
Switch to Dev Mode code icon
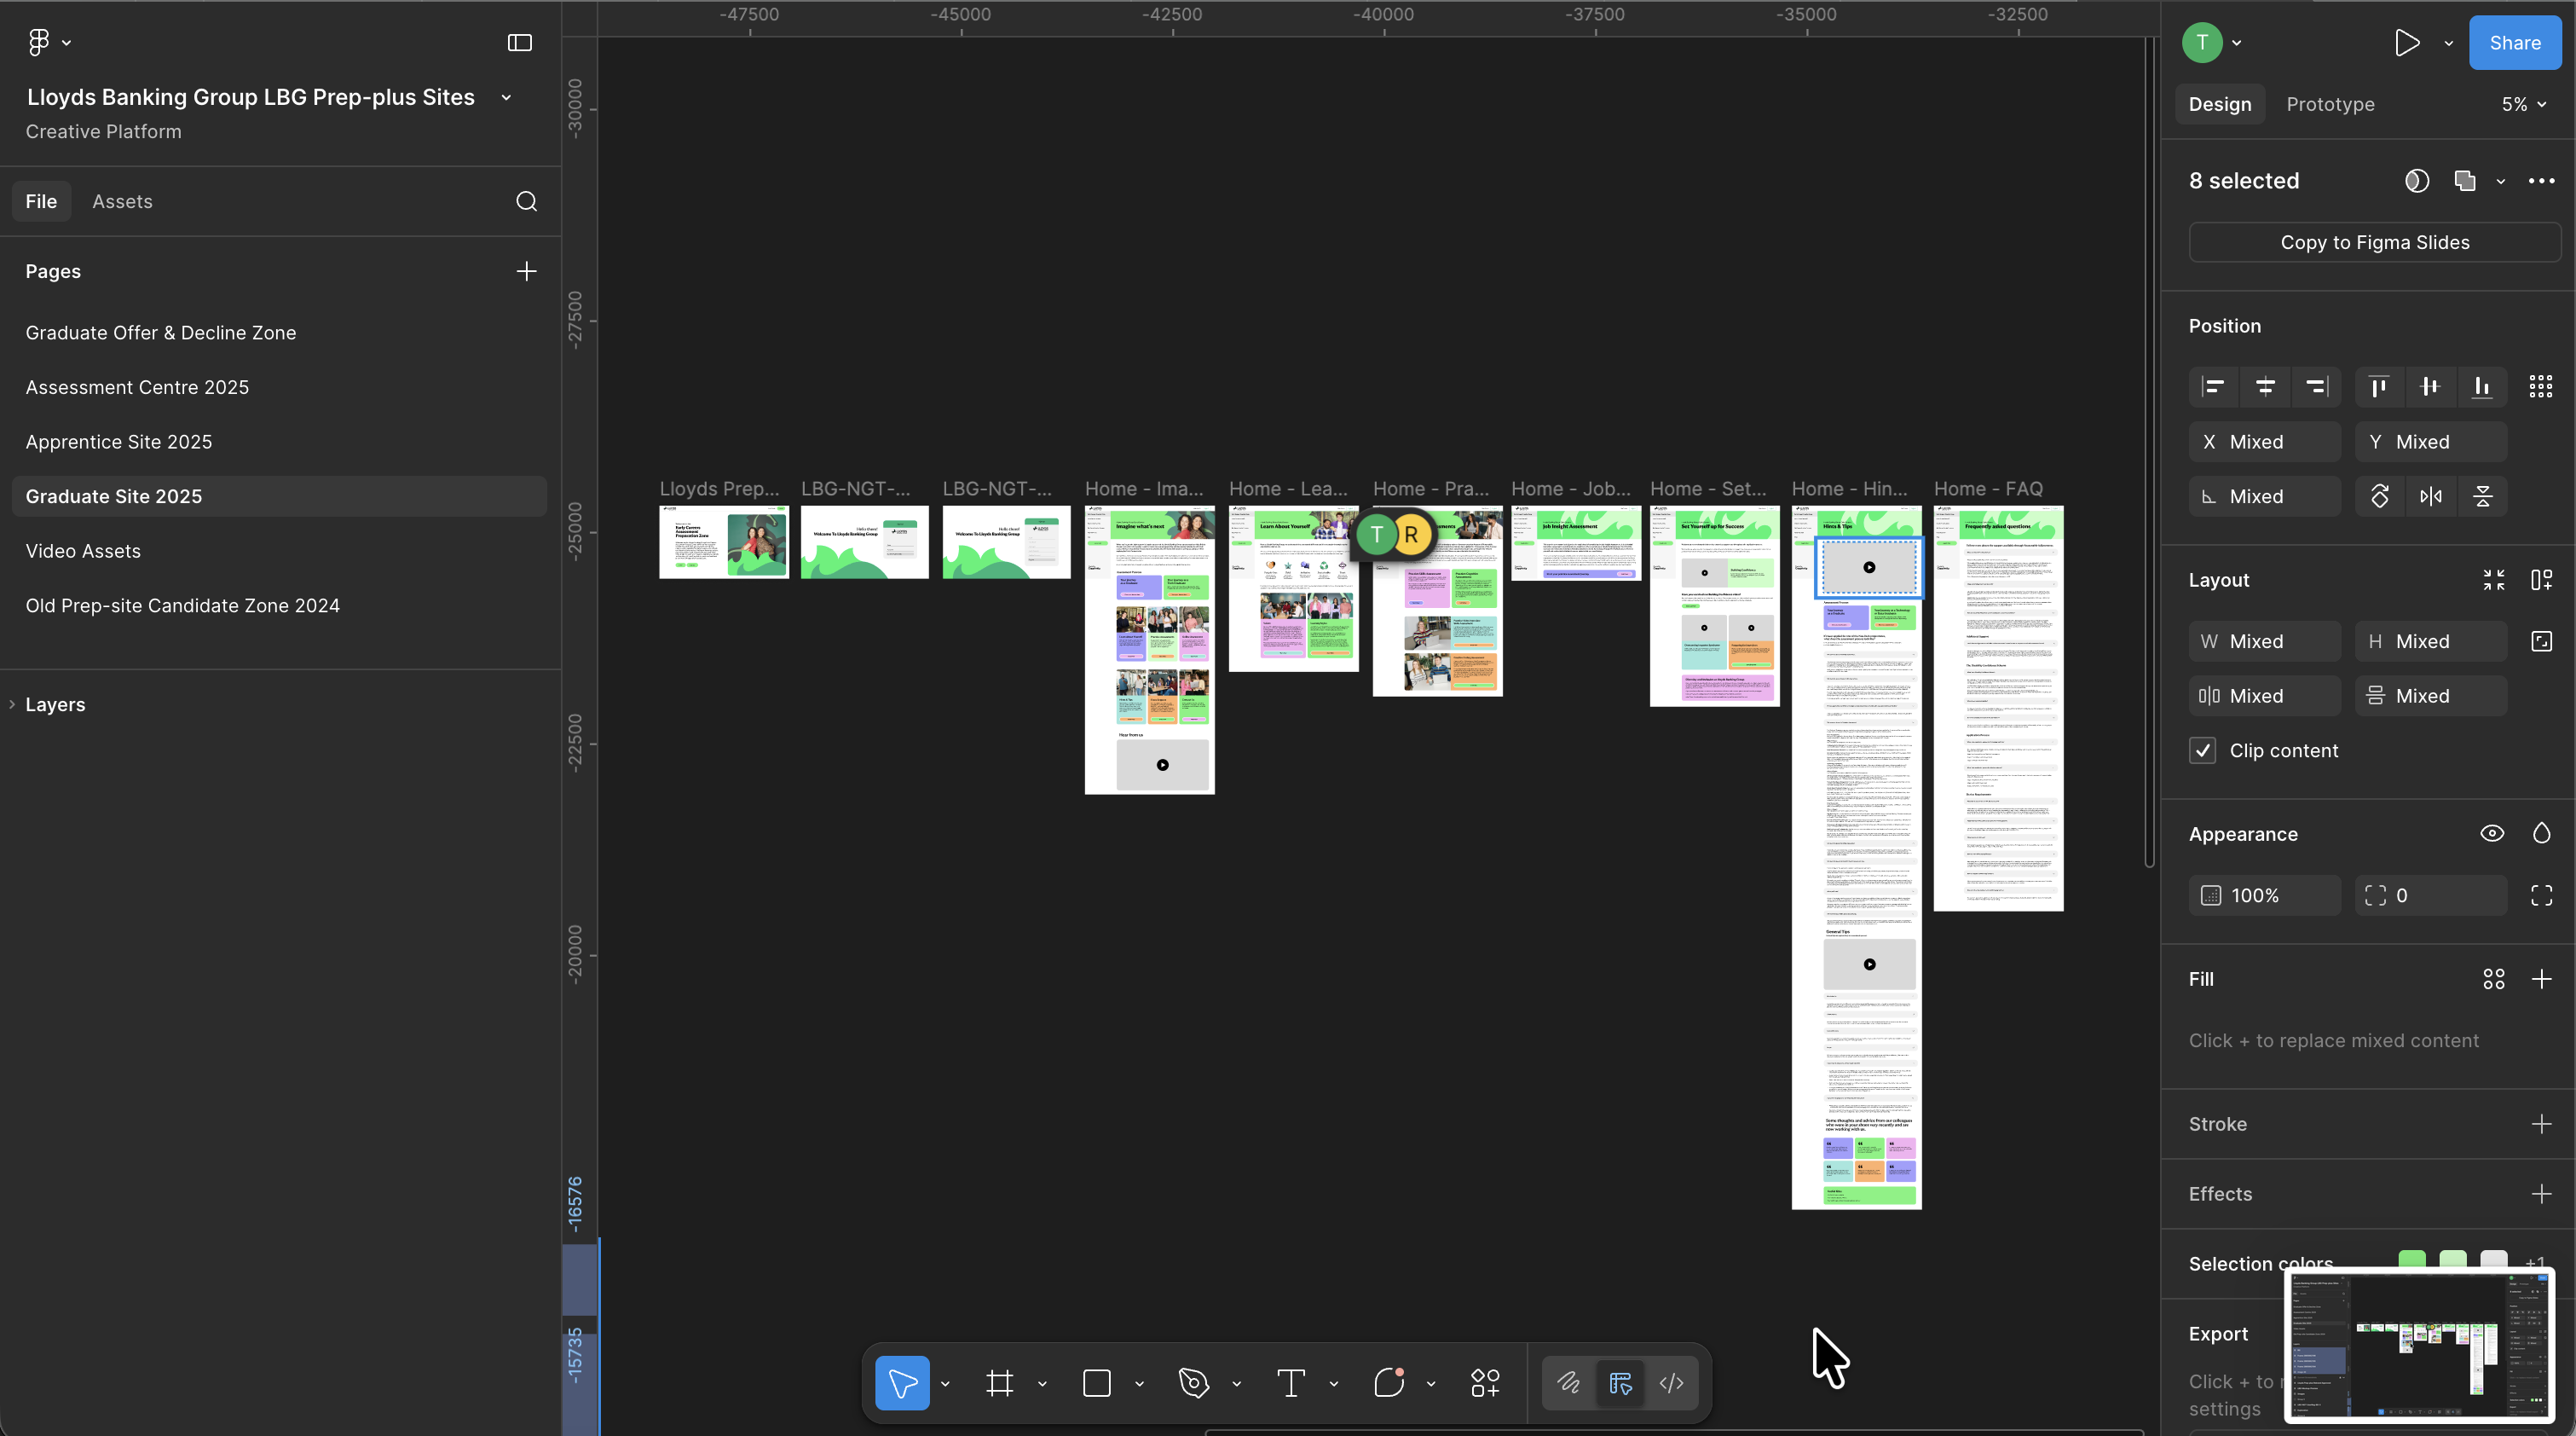(1671, 1383)
